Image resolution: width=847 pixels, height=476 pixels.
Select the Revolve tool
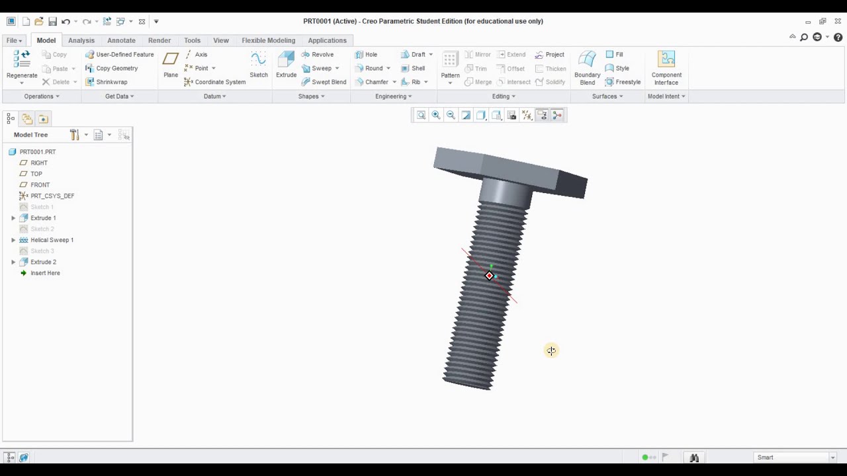pos(317,54)
